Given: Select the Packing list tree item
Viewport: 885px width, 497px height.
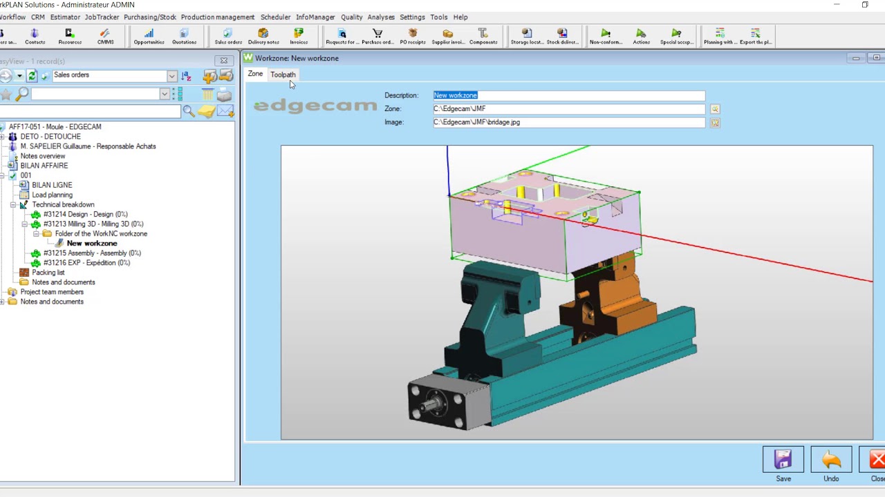Looking at the screenshot, I should coord(48,273).
